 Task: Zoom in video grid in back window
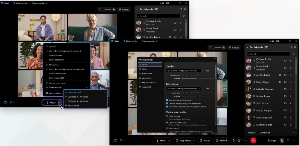point(114,9)
